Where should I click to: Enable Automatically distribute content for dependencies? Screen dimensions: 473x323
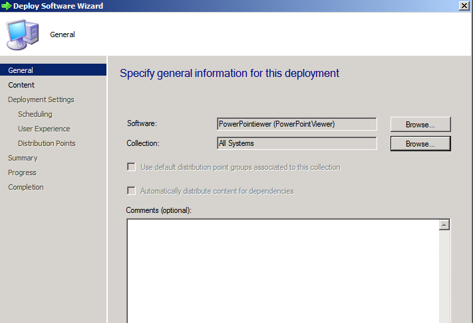pos(131,190)
